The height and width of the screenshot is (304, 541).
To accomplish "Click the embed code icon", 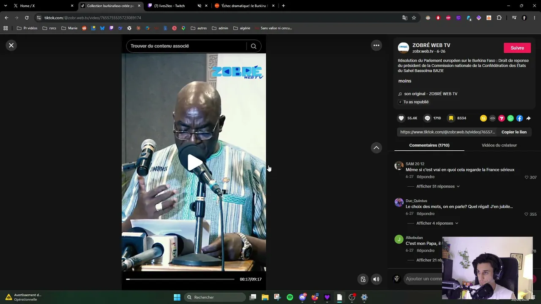I will (492, 118).
